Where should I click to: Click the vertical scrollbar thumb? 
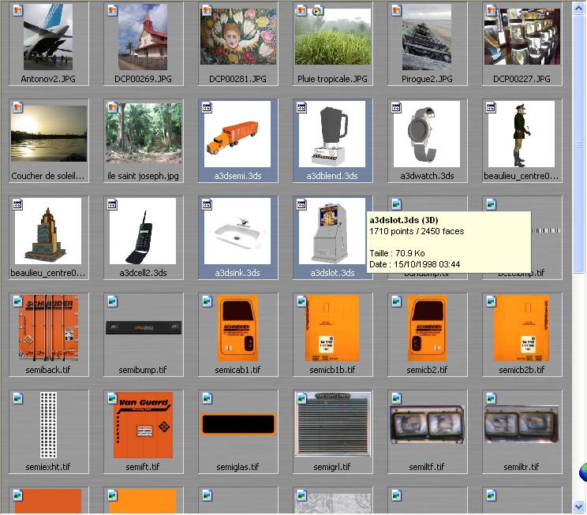pos(579,144)
